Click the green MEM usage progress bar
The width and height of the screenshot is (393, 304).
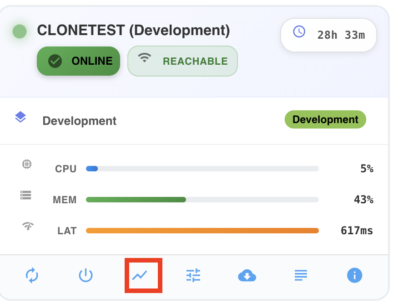(202, 200)
